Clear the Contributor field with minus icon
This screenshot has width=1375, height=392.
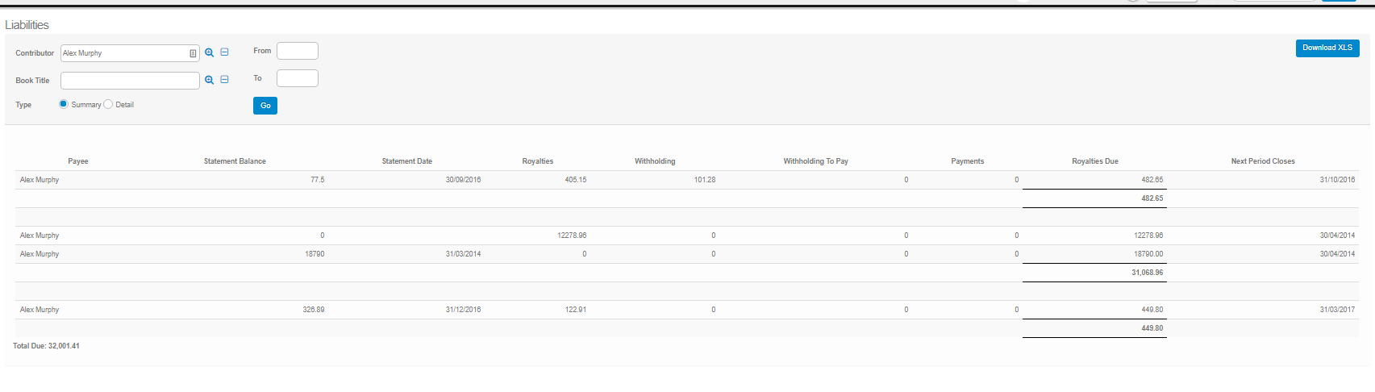pyautogui.click(x=225, y=52)
